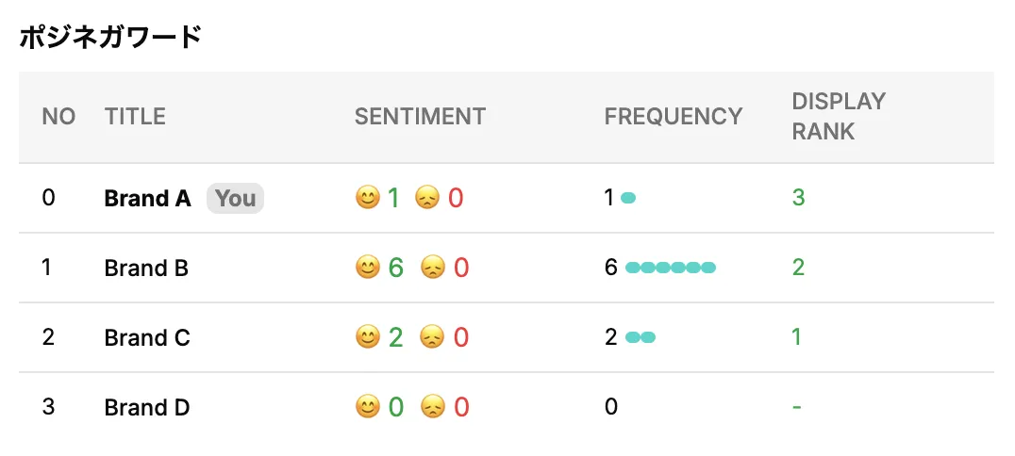Image resolution: width=1015 pixels, height=456 pixels.
Task: Click the NO column header
Action: [x=58, y=117]
